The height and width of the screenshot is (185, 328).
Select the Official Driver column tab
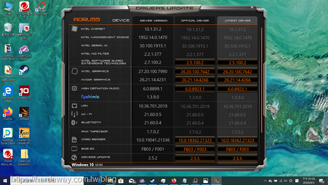tap(195, 21)
